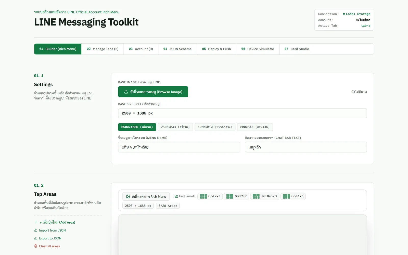Click the Export to JSON download icon

36,238
